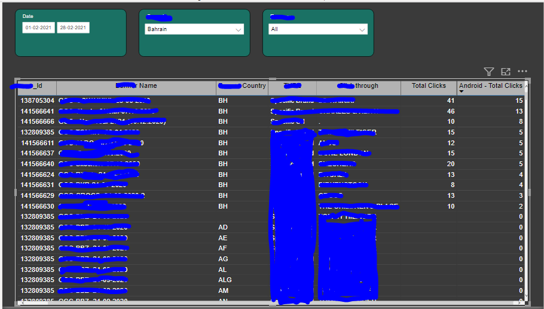Click the Date slicer label

(27, 16)
